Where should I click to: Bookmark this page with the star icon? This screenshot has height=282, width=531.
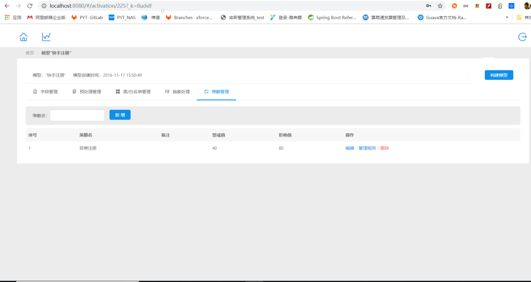440,6
